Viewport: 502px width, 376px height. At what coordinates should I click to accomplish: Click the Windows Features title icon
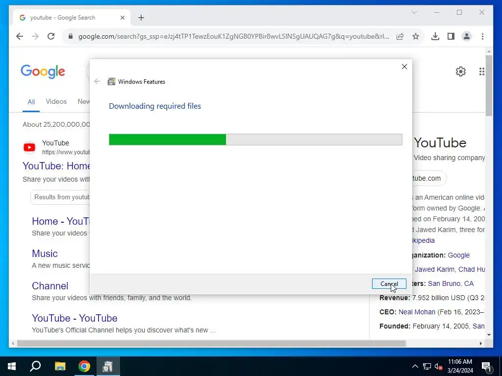pos(111,82)
